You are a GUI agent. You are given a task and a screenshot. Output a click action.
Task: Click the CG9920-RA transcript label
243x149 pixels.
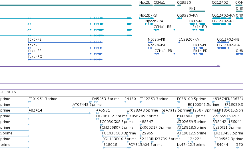[x=187, y=15]
